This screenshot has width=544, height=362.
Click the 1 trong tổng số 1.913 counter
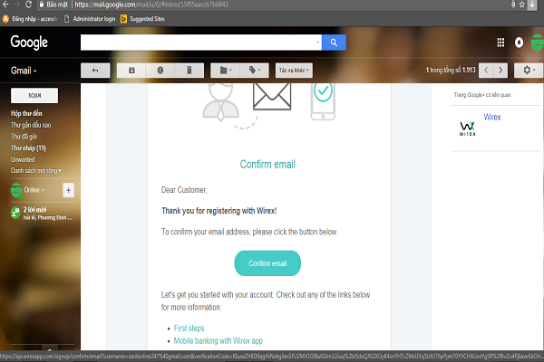(451, 70)
